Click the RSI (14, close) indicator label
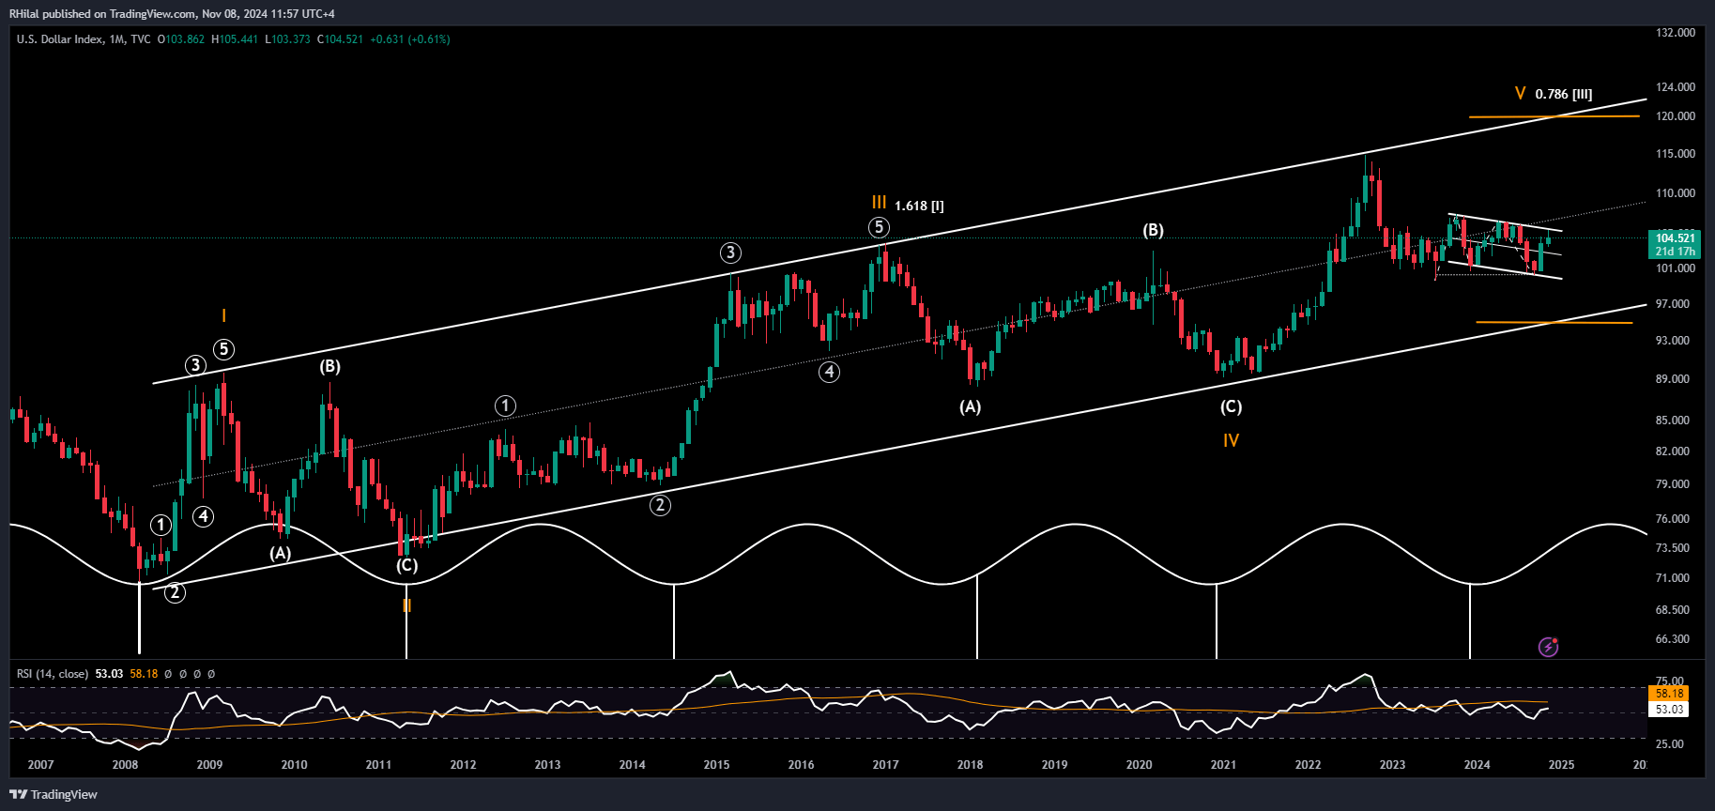The image size is (1715, 811). 53,674
